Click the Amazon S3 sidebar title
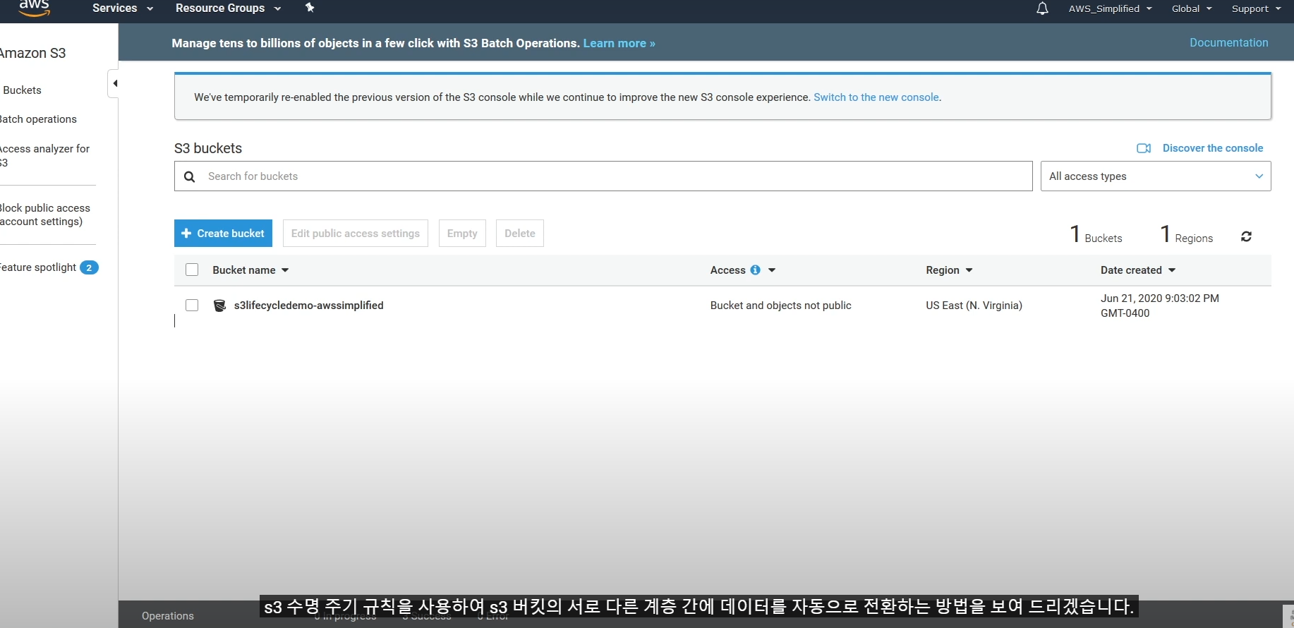 tap(32, 53)
